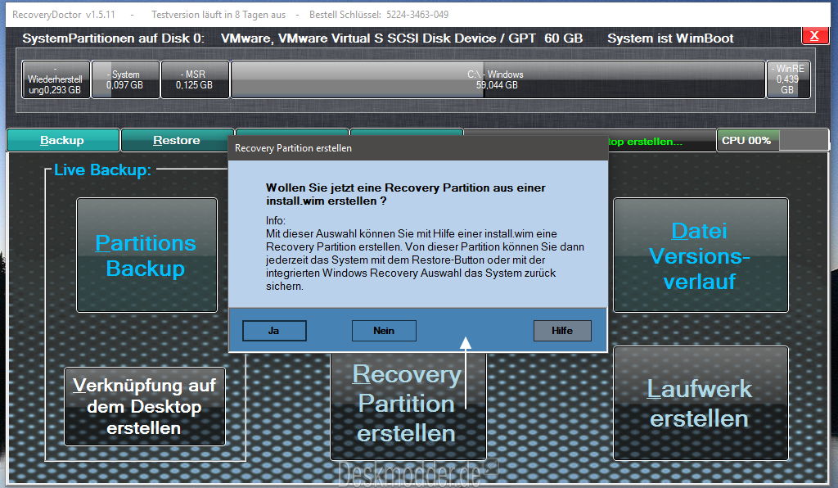The width and height of the screenshot is (838, 488).
Task: Click Ja to create the recovery partition
Action: pyautogui.click(x=274, y=330)
